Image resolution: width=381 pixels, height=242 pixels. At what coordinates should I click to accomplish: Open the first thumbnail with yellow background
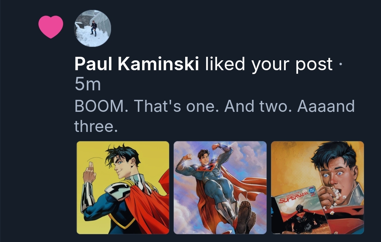point(123,187)
